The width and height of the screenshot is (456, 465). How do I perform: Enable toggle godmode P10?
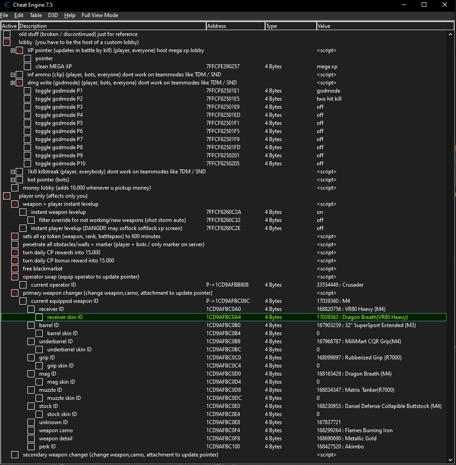click(27, 163)
